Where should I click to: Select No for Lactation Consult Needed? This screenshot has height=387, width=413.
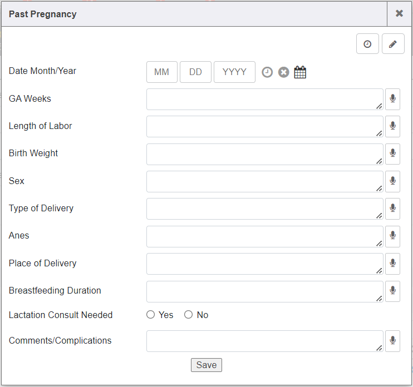[189, 315]
